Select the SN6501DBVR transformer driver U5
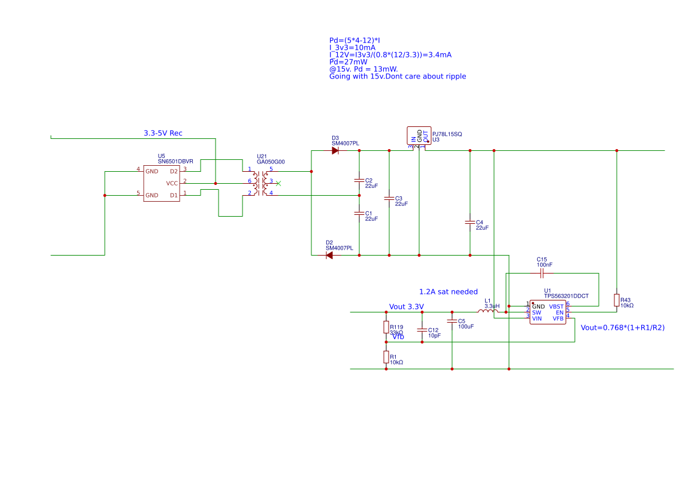 coord(161,183)
